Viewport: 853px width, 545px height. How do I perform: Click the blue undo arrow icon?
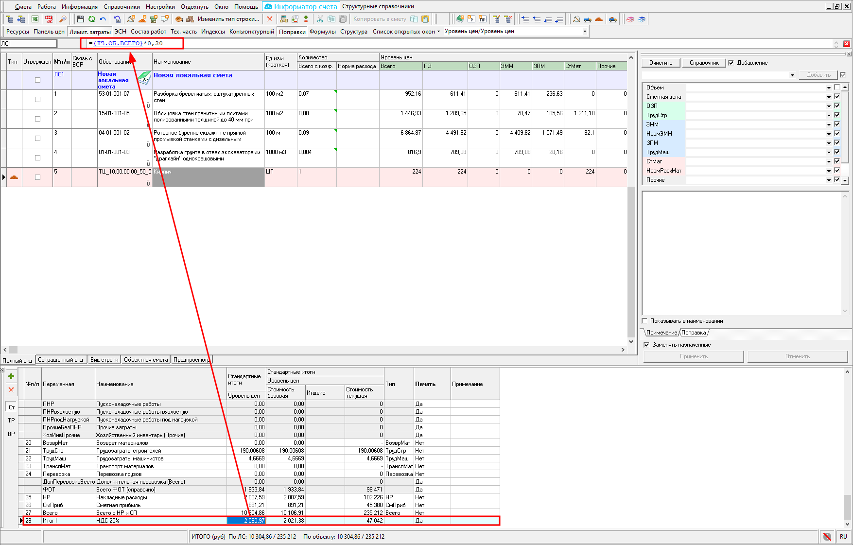[103, 19]
